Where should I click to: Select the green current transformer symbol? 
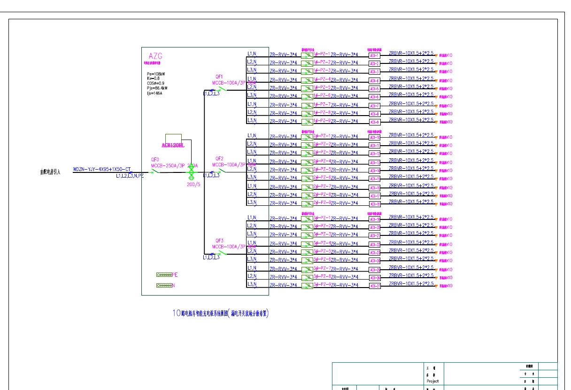(x=191, y=173)
